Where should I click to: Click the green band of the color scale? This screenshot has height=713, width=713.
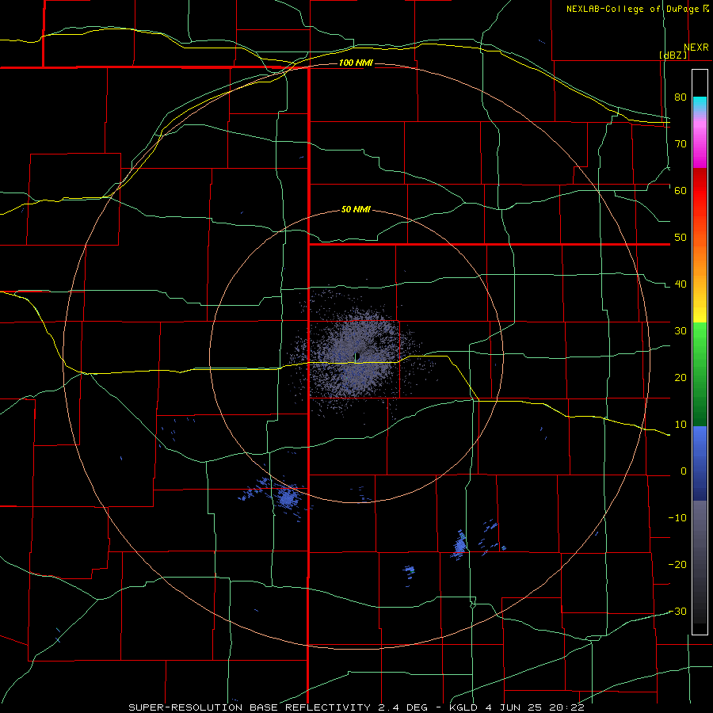[x=700, y=375]
